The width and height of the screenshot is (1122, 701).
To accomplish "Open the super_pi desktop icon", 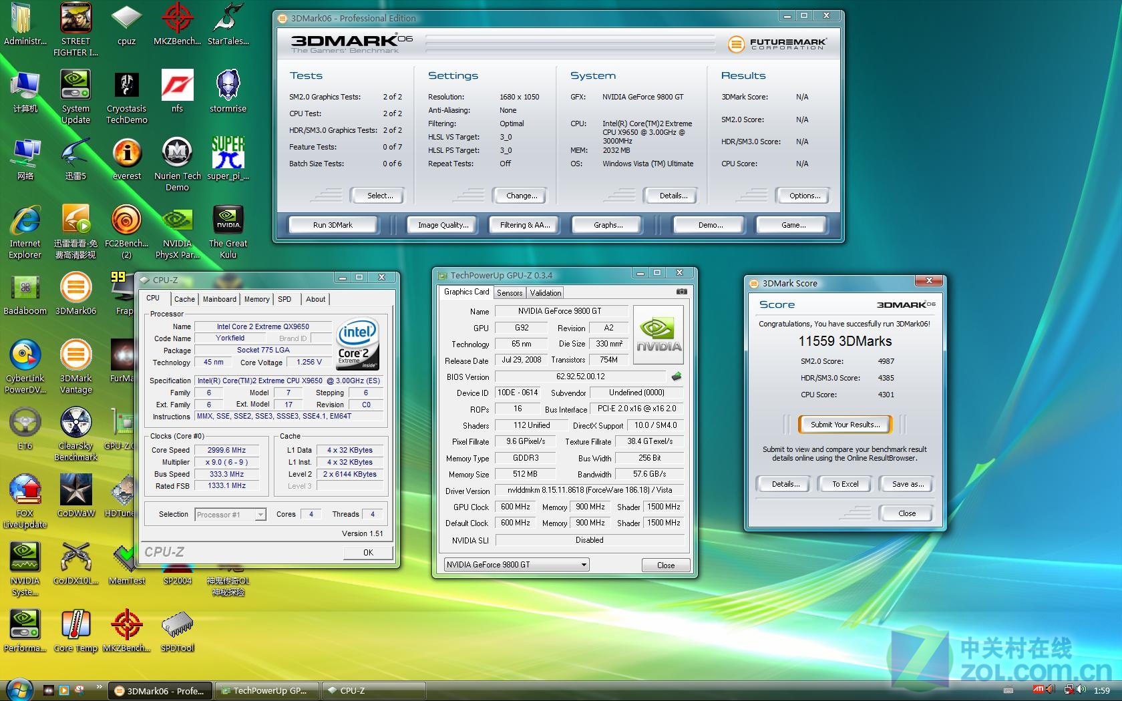I will click(x=228, y=160).
